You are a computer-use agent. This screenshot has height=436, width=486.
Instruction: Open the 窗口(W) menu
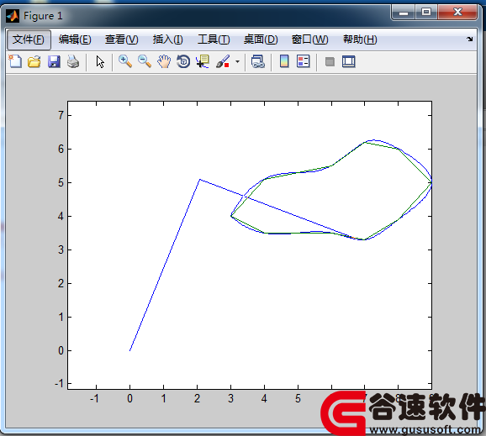pyautogui.click(x=309, y=39)
